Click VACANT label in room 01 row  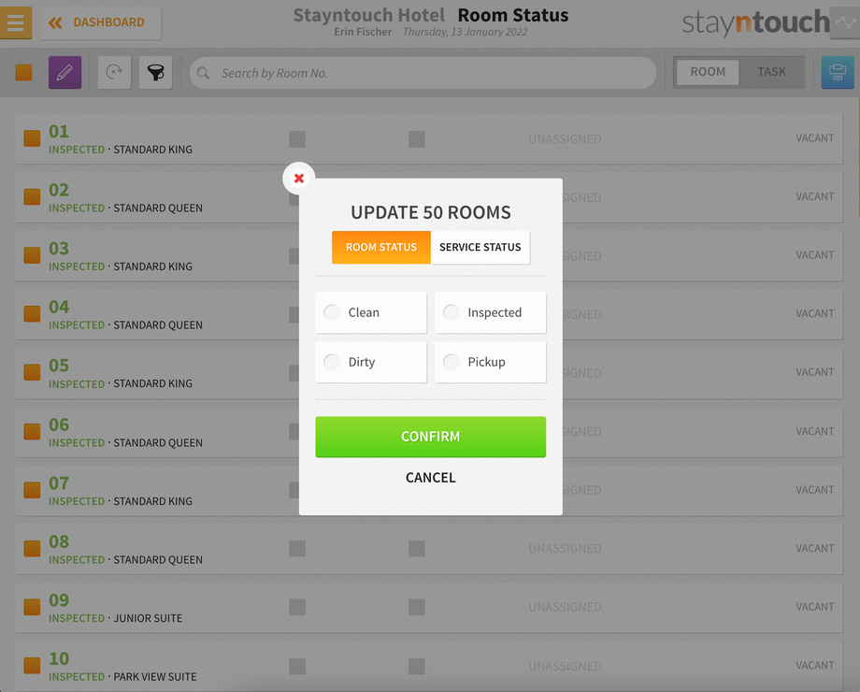814,138
